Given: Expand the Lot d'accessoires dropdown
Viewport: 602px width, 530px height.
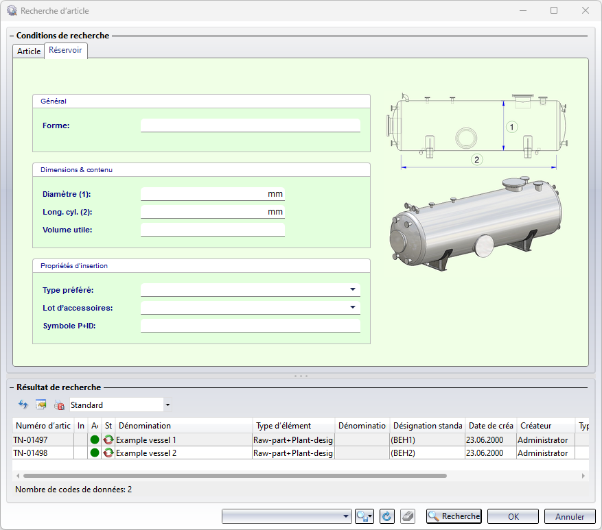Looking at the screenshot, I should (352, 308).
